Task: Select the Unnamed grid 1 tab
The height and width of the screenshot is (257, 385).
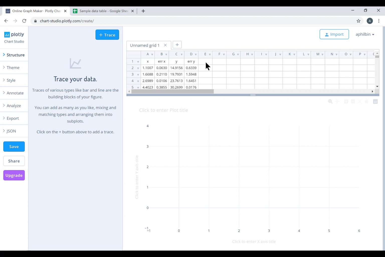Action: (x=144, y=45)
